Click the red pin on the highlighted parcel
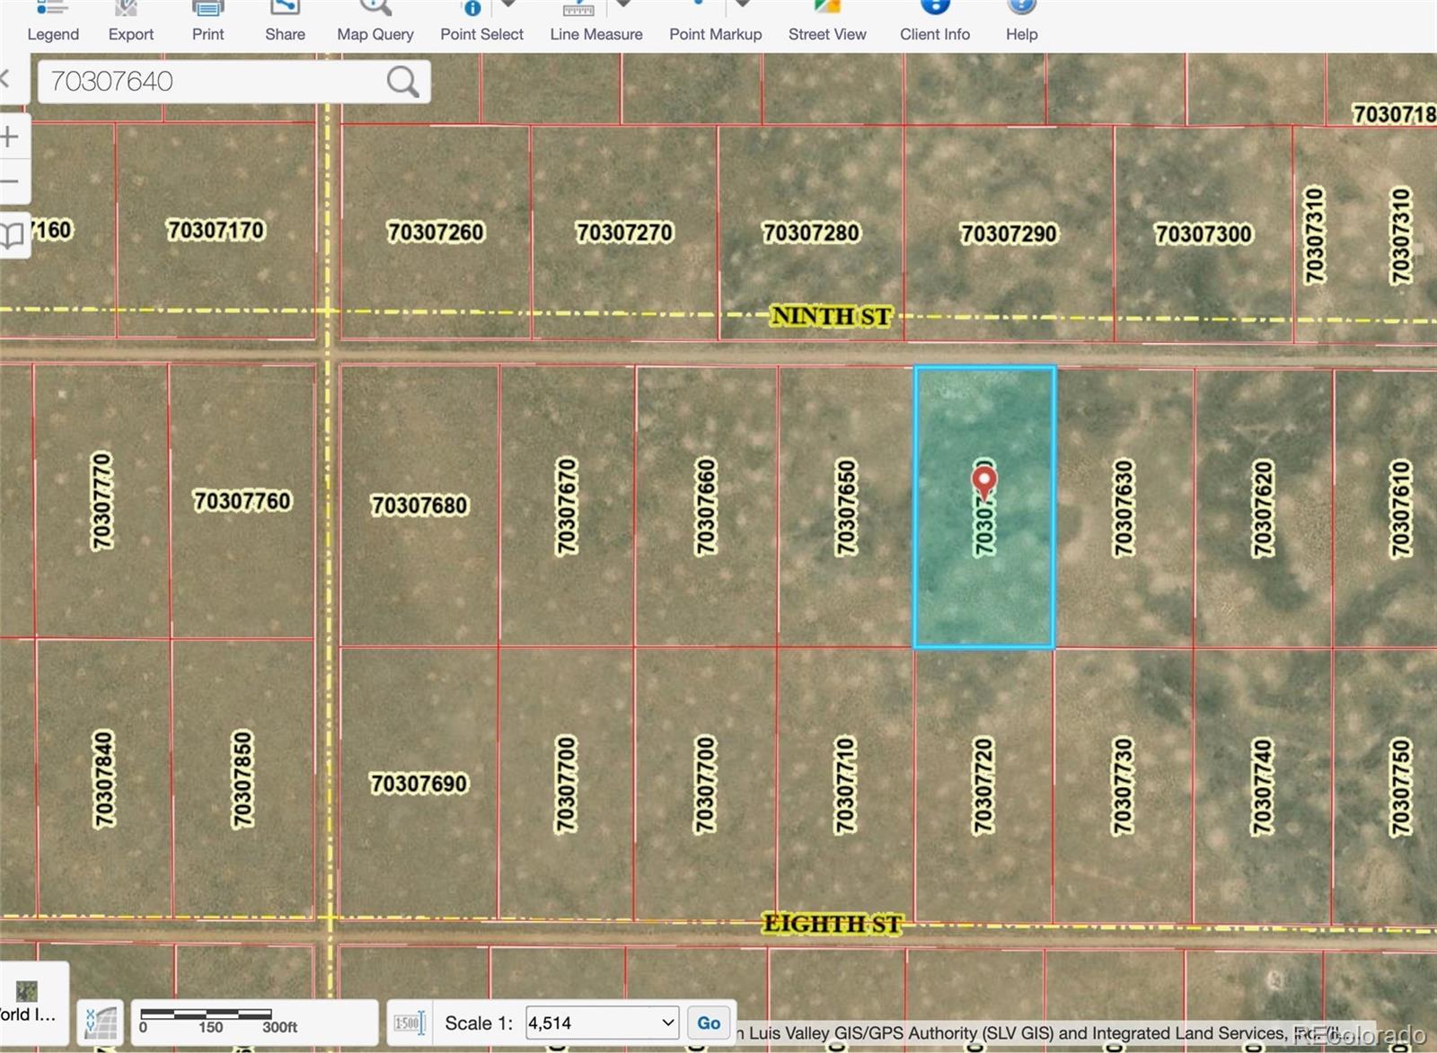Viewport: 1437px width, 1053px height. pos(984,481)
